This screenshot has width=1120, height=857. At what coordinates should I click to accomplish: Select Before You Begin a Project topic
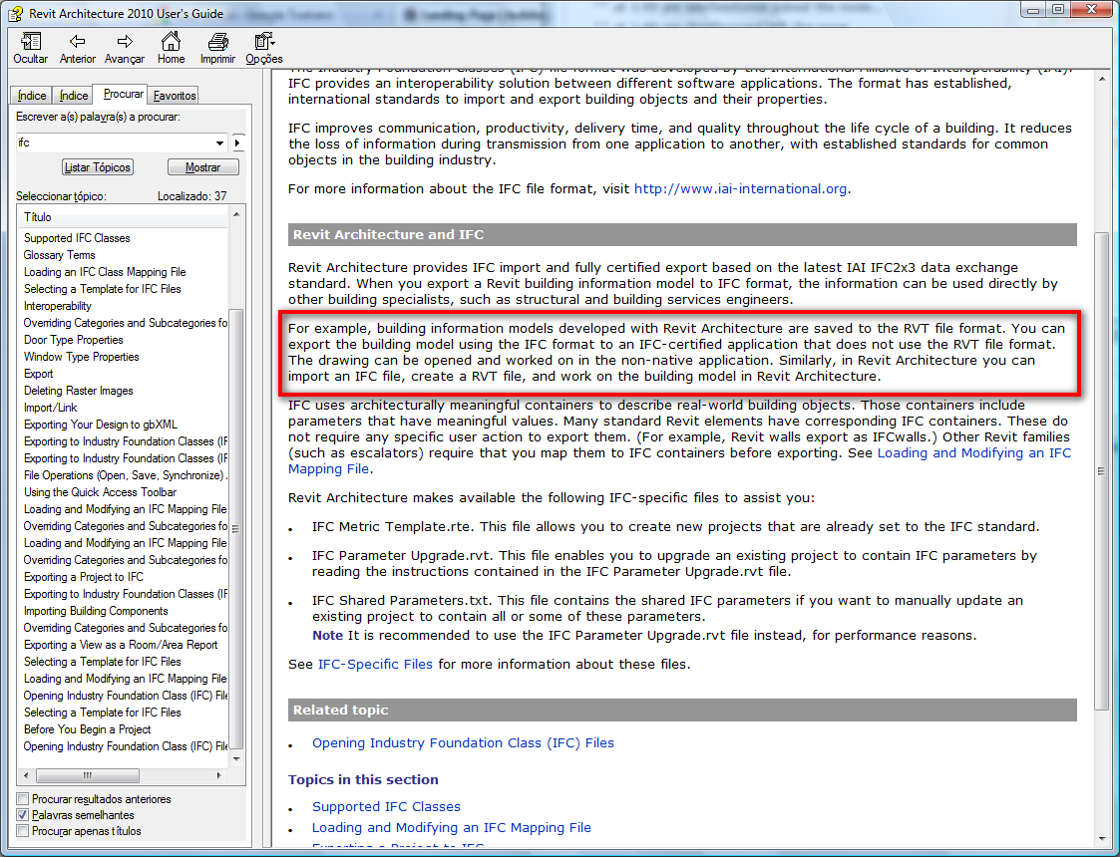coord(87,729)
